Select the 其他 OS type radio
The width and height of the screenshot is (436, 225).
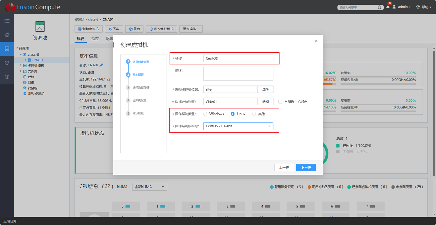point(254,114)
